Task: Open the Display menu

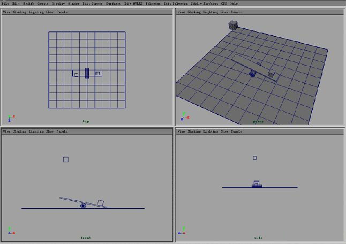Action: pos(58,4)
